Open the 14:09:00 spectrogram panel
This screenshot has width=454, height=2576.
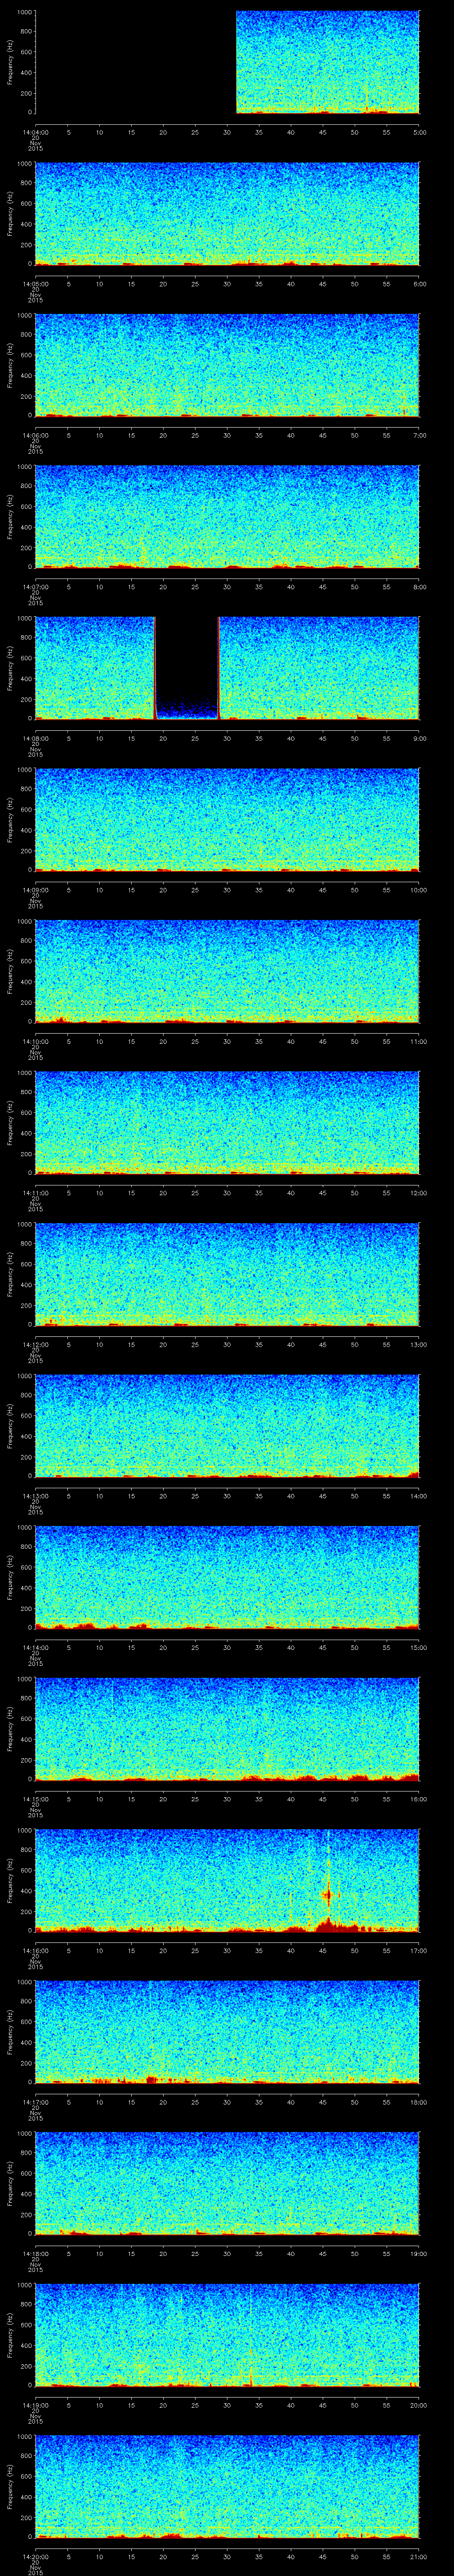point(227,819)
